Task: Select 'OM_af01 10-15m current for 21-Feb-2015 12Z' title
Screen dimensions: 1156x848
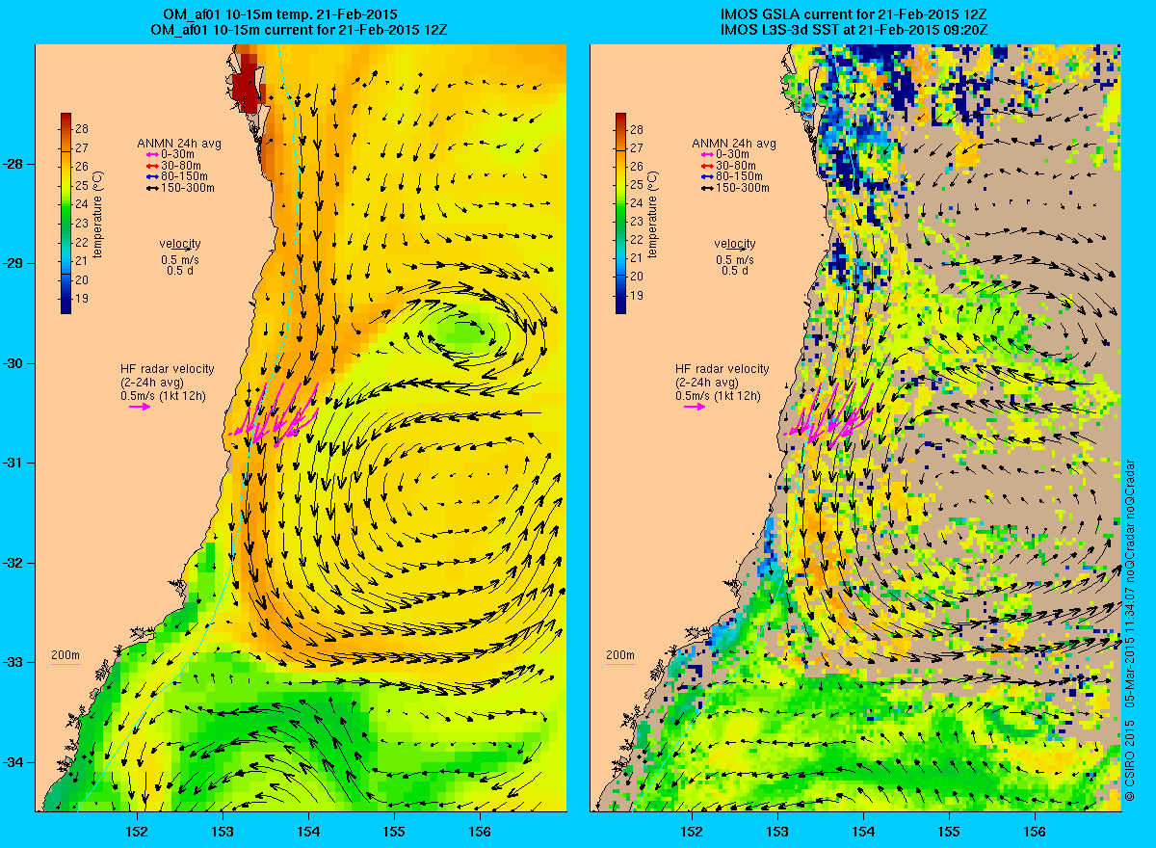Action: pos(299,31)
